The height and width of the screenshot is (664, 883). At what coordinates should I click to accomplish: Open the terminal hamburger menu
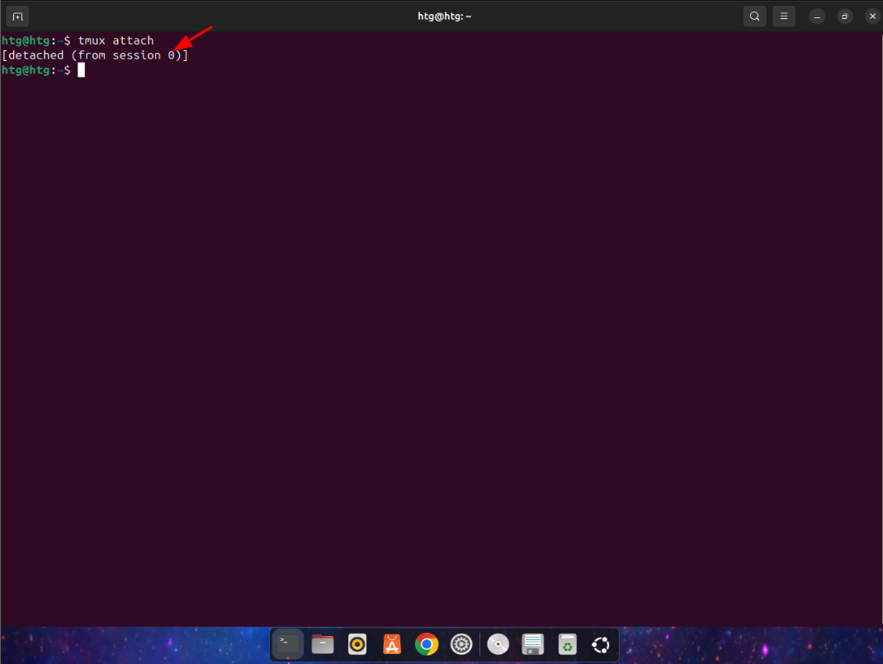784,16
